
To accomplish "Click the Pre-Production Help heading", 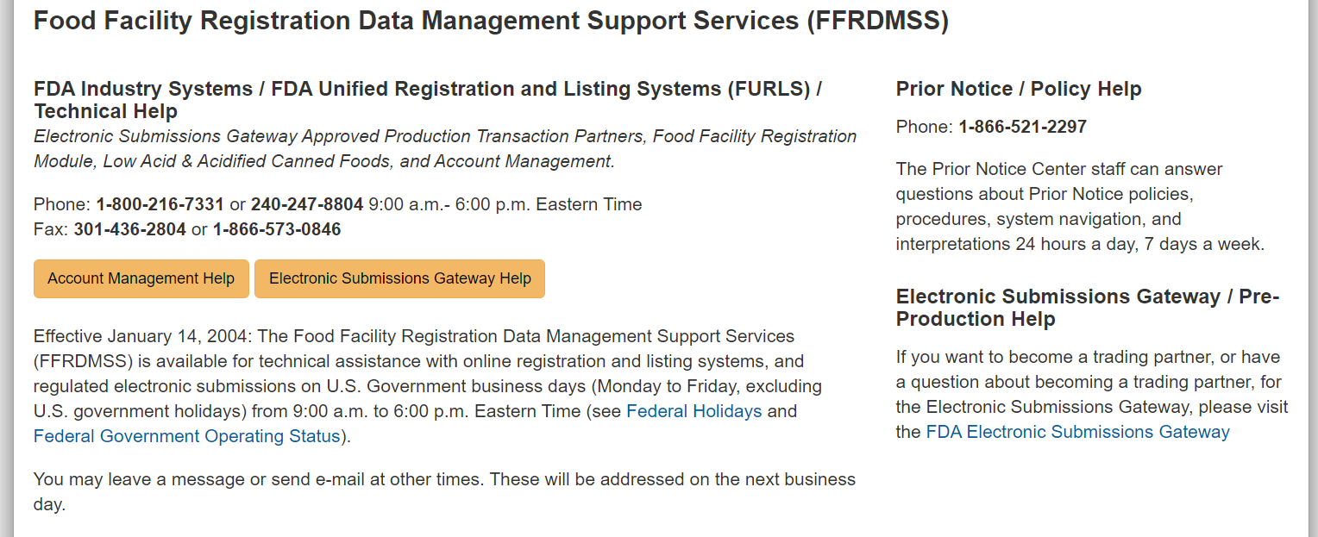I will pos(1087,308).
